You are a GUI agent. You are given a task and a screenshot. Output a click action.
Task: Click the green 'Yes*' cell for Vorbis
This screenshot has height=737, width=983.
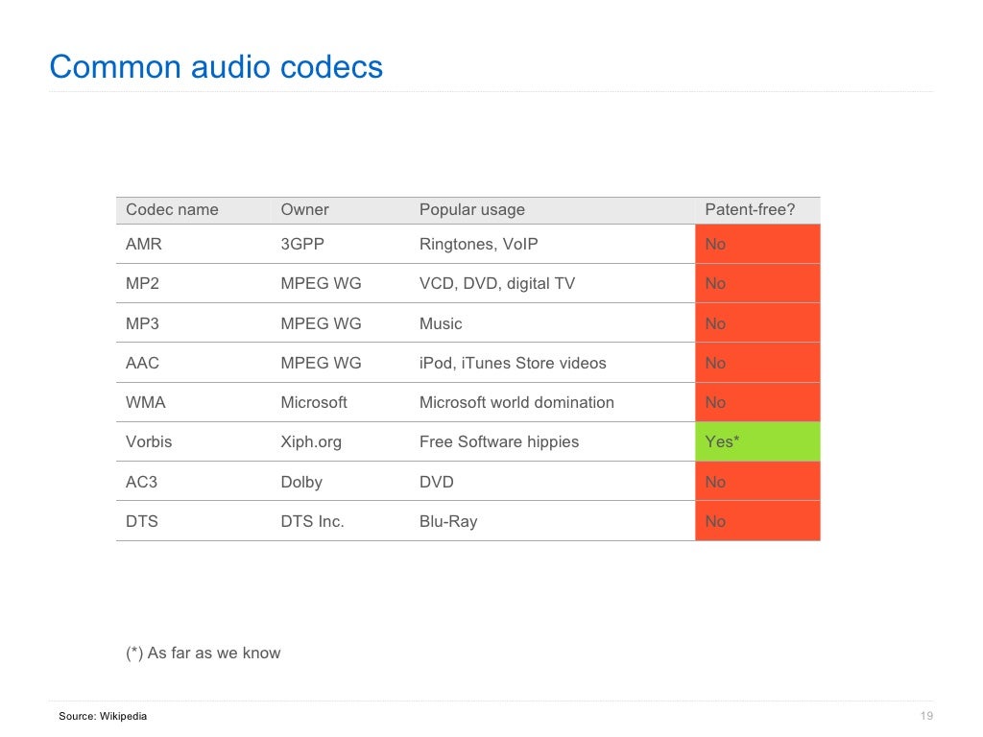tap(756, 442)
